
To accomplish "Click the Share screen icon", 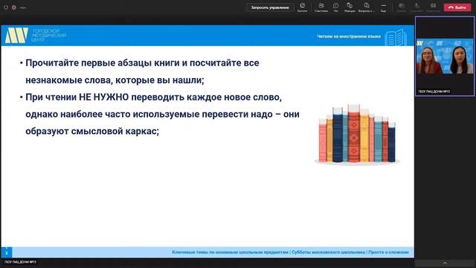I will pyautogui.click(x=433, y=7).
